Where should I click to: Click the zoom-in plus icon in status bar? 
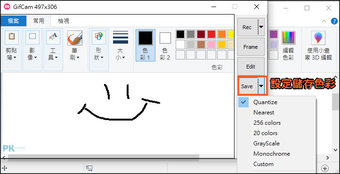[324, 168]
